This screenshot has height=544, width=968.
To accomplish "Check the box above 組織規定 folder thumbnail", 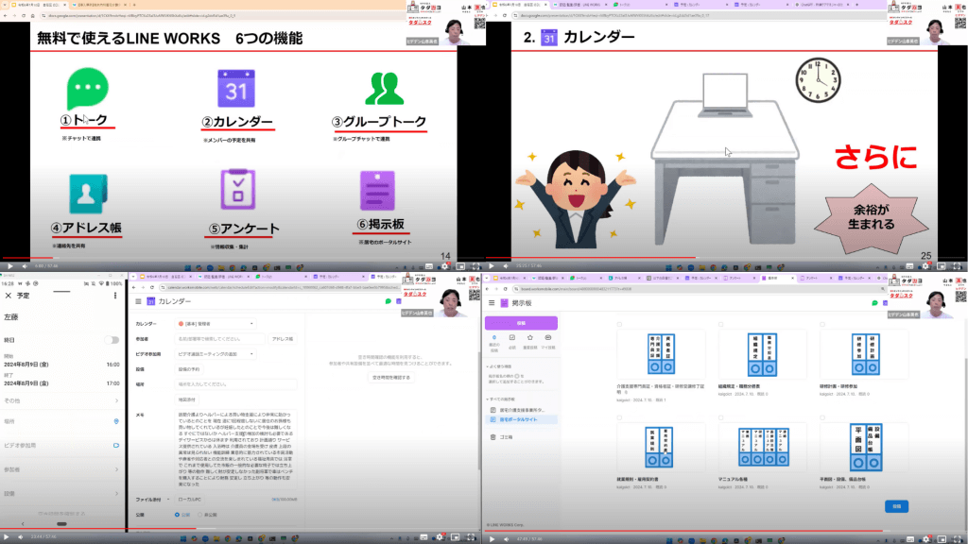I will pos(721,325).
